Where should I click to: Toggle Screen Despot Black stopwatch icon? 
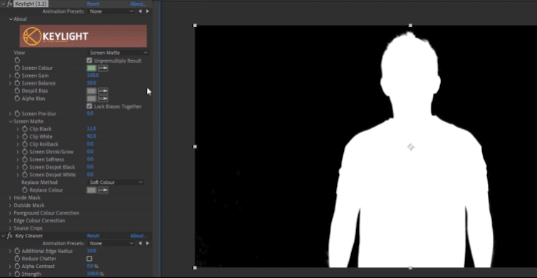25,167
